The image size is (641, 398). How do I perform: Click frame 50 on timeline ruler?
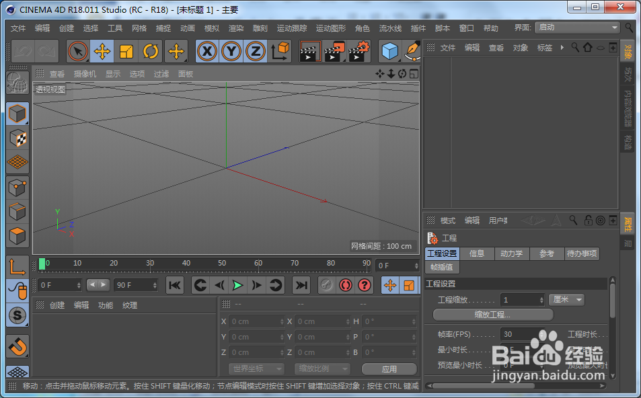pyautogui.click(x=222, y=264)
